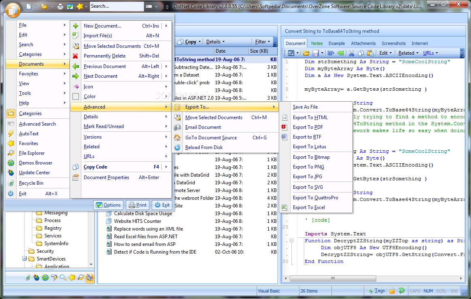Click the search magnifier icon beside Search box

[x=149, y=6]
